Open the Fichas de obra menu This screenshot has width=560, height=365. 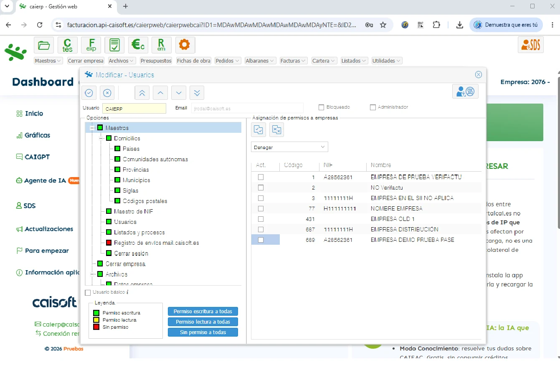tap(194, 61)
